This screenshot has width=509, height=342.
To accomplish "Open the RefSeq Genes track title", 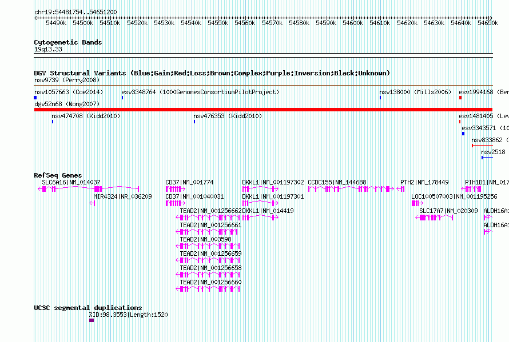I will 58,175.
